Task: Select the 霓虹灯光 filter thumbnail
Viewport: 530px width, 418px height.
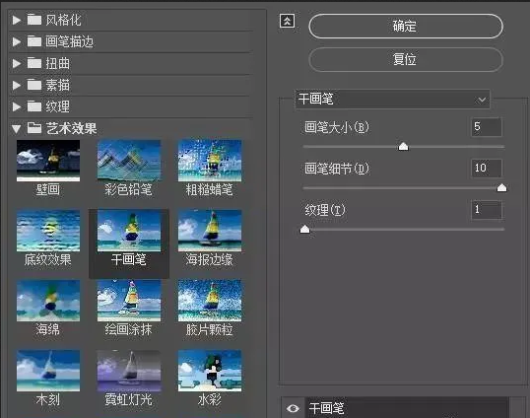Action: 129,371
